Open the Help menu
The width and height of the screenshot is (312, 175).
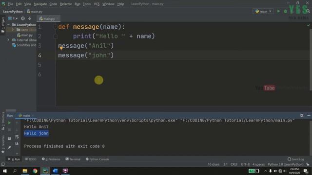point(120,4)
